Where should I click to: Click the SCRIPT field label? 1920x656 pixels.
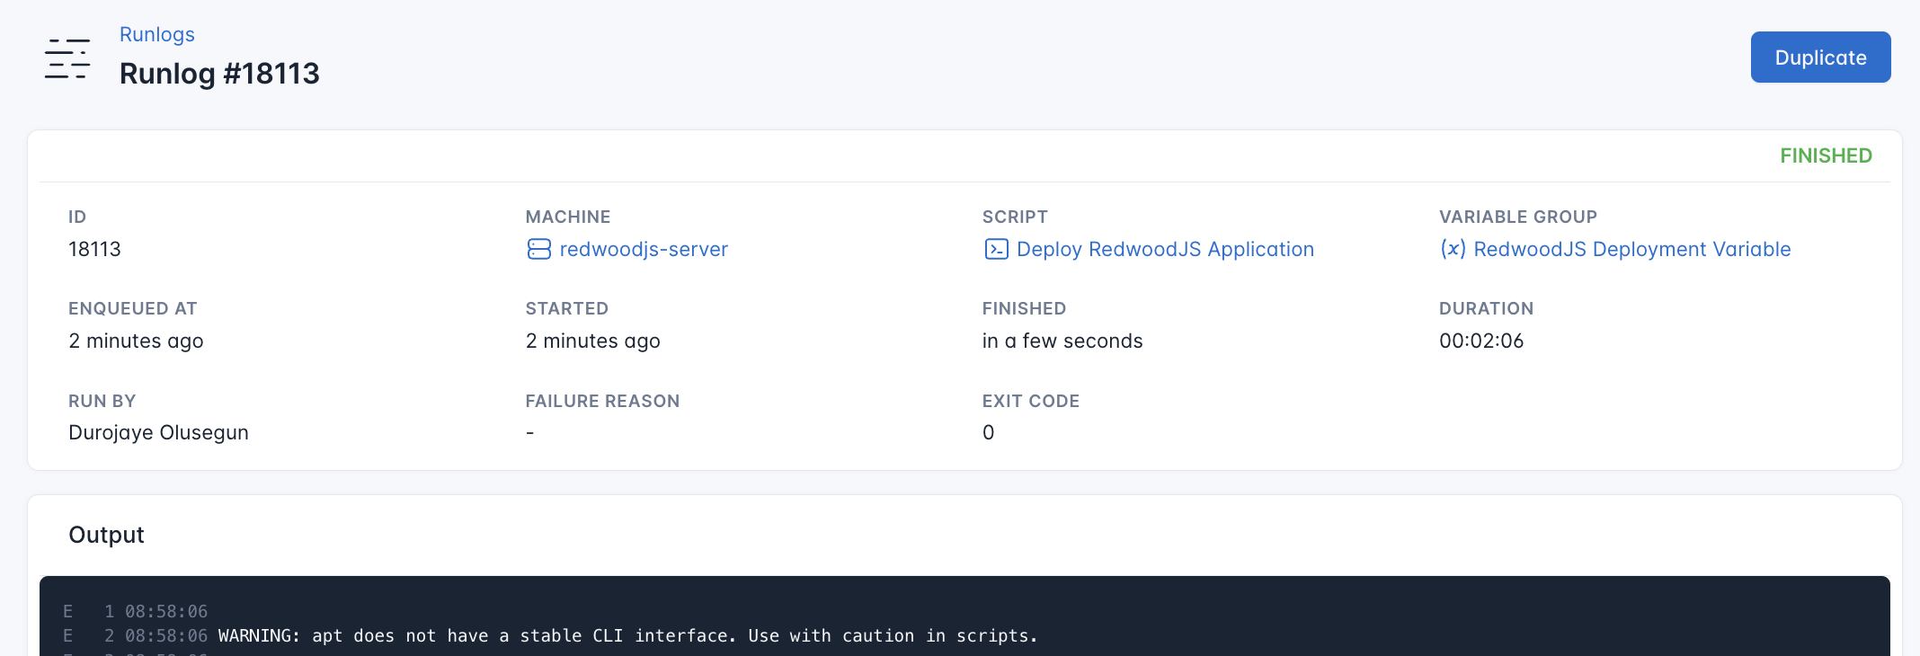pyautogui.click(x=1015, y=217)
